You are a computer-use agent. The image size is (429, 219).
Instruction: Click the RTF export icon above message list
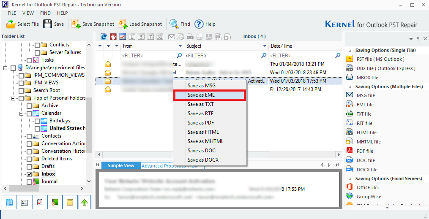[x=199, y=37]
